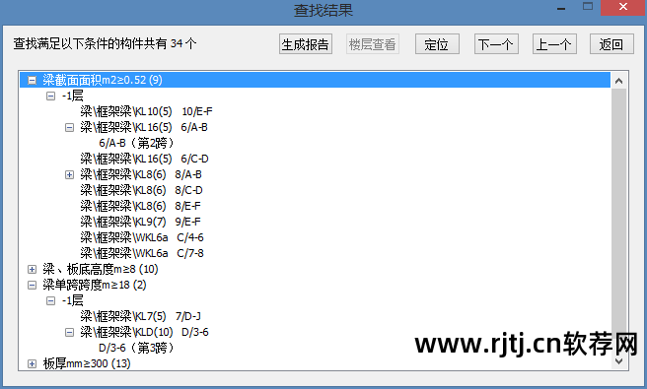Close the 查找结果 window
The height and width of the screenshot is (389, 647).
tap(623, 7)
